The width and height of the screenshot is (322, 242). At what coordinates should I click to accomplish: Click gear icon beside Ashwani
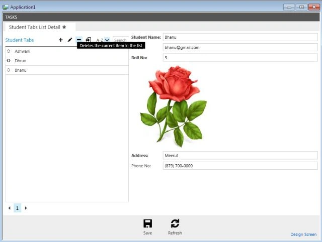[x=9, y=51]
